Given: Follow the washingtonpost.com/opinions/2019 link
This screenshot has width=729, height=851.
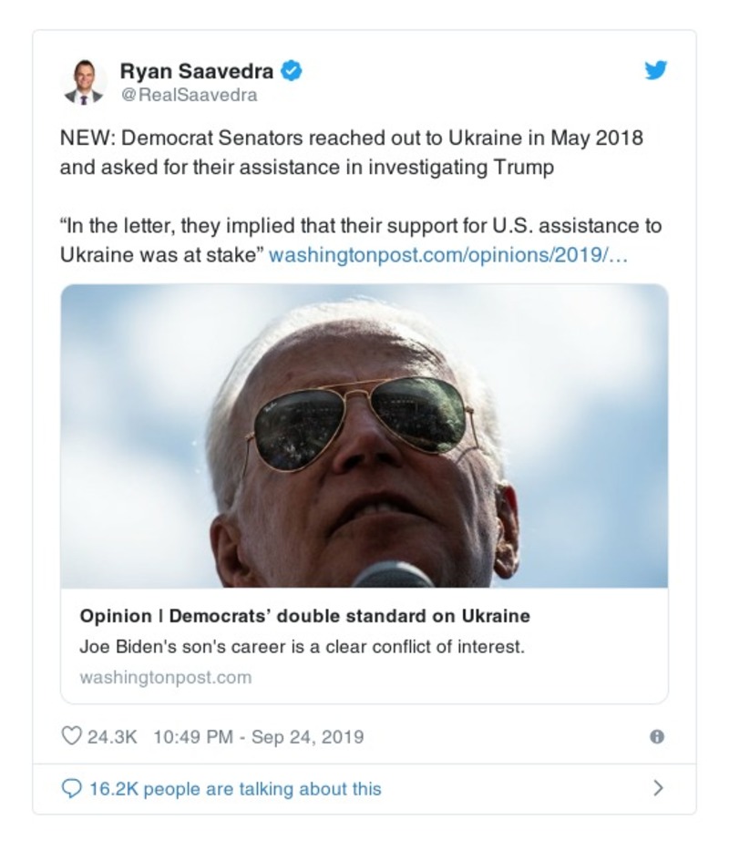Looking at the screenshot, I should (x=448, y=254).
